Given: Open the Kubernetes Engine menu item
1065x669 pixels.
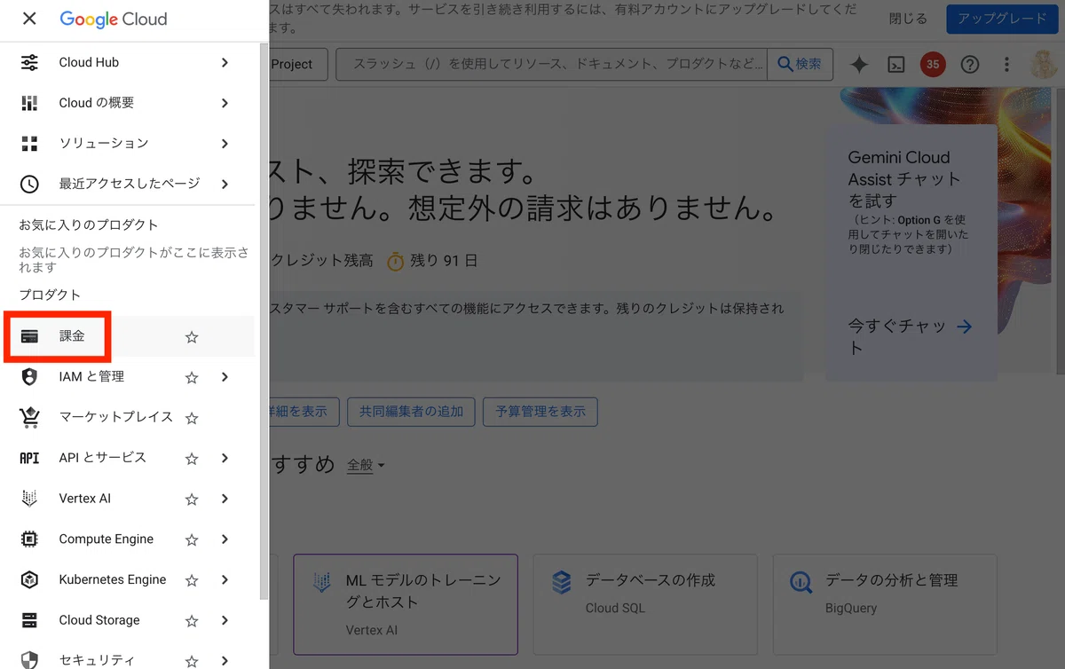Looking at the screenshot, I should [128, 579].
